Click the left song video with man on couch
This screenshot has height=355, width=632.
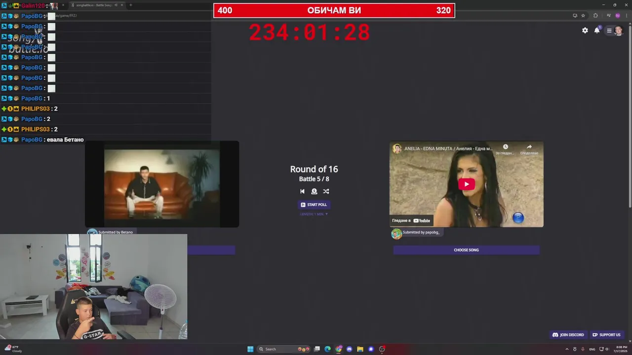tap(162, 184)
